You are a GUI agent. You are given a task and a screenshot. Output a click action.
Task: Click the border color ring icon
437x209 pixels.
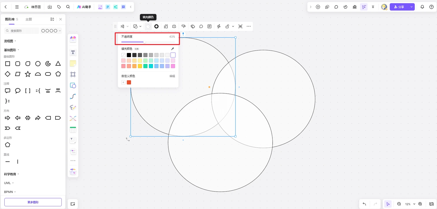tap(157, 27)
